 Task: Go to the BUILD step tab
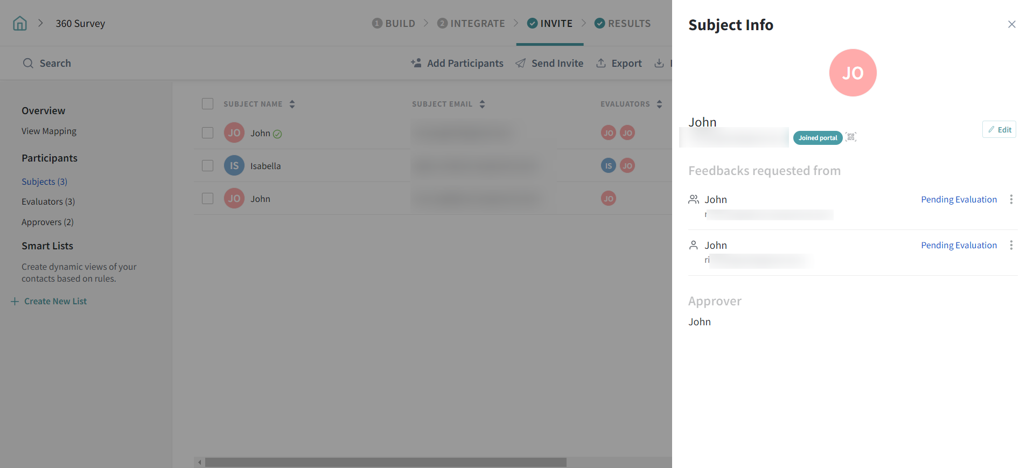click(x=394, y=23)
